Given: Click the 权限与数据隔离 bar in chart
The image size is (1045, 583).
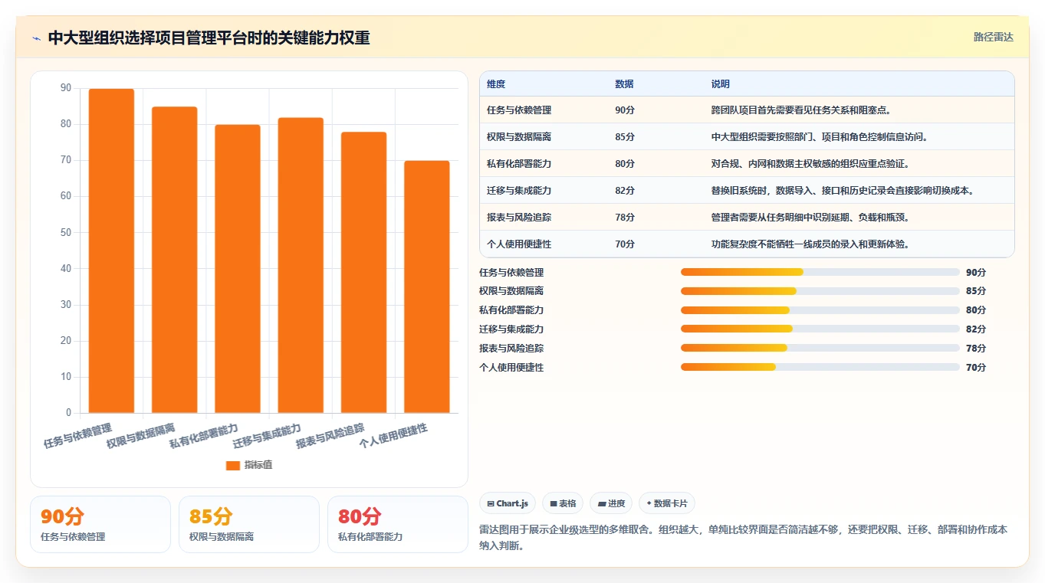Looking at the screenshot, I should 175,260.
